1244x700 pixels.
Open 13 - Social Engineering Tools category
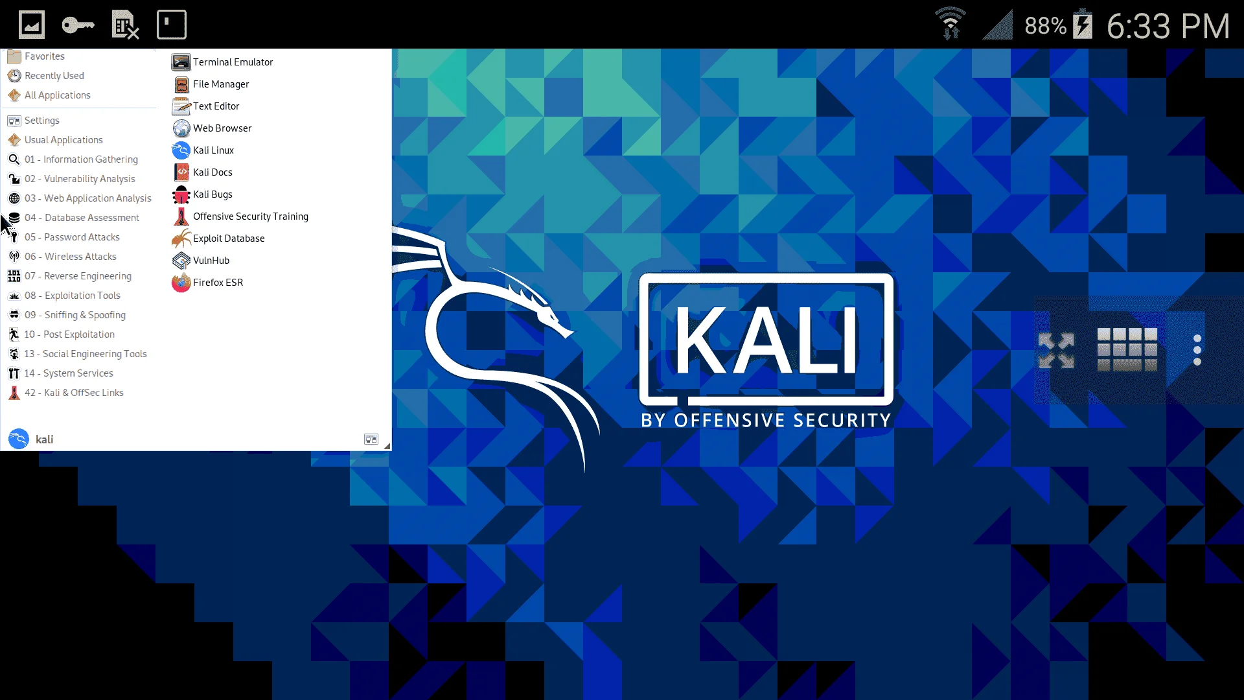[x=77, y=354]
